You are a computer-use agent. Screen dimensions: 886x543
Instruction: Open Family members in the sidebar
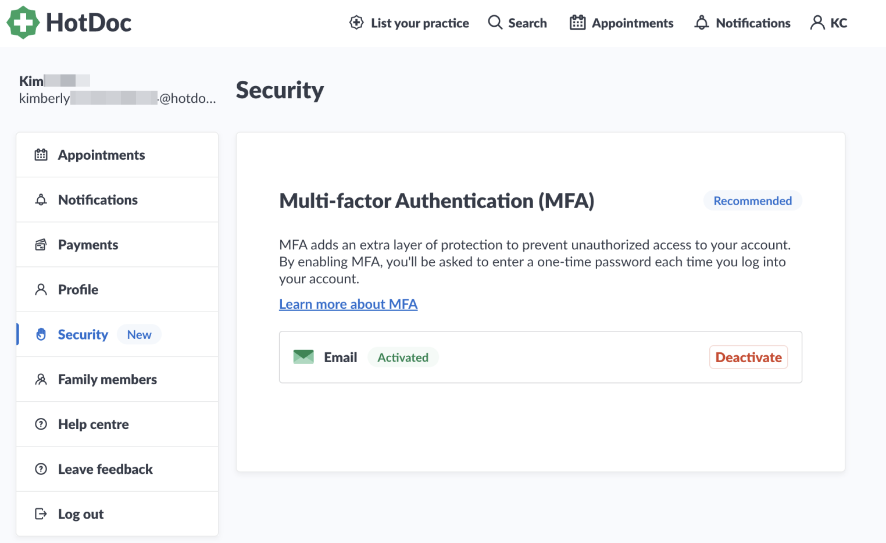point(117,380)
